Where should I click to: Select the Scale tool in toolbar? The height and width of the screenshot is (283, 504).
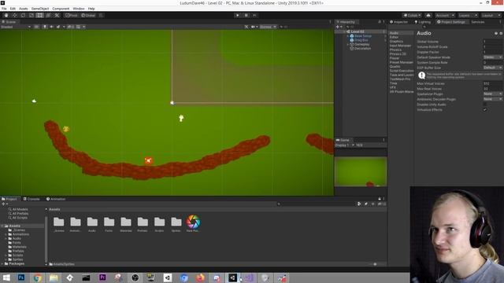(x=31, y=16)
